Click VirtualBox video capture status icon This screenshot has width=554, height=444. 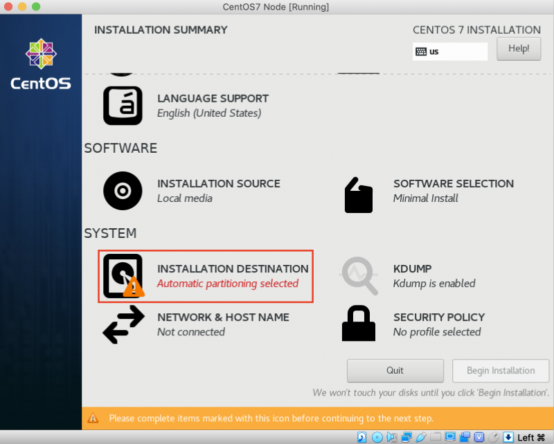465,437
